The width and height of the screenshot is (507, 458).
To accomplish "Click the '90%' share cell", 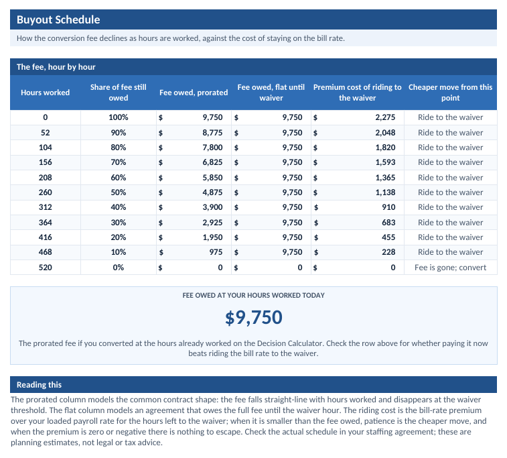I will coord(119,133).
